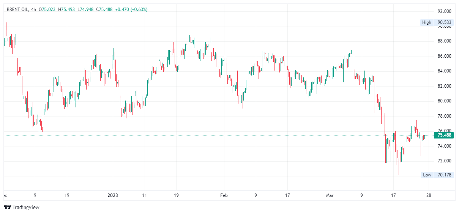The image size is (459, 214).
Task: Click the close value C75.488
Action: coord(104,9)
